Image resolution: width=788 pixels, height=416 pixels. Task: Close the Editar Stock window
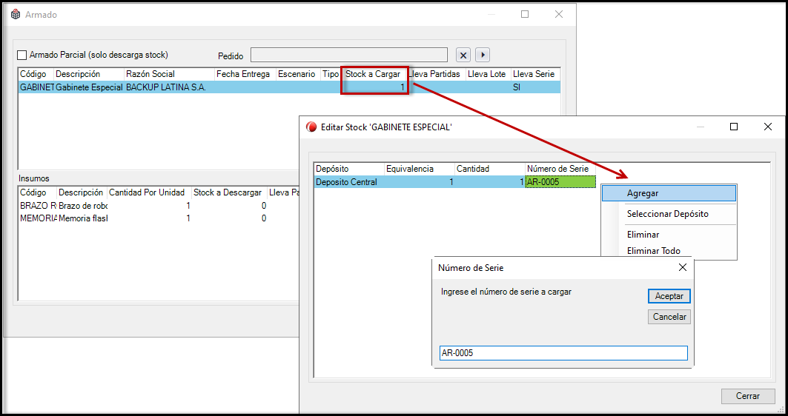pyautogui.click(x=767, y=127)
